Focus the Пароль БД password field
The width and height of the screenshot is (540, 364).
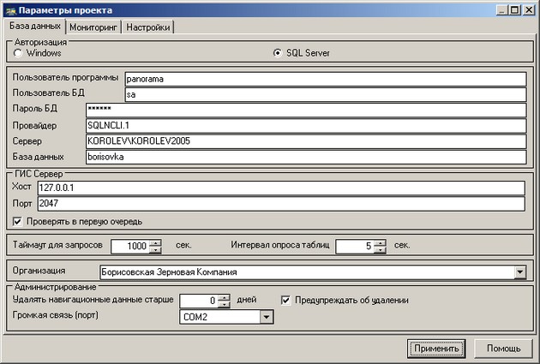point(304,110)
